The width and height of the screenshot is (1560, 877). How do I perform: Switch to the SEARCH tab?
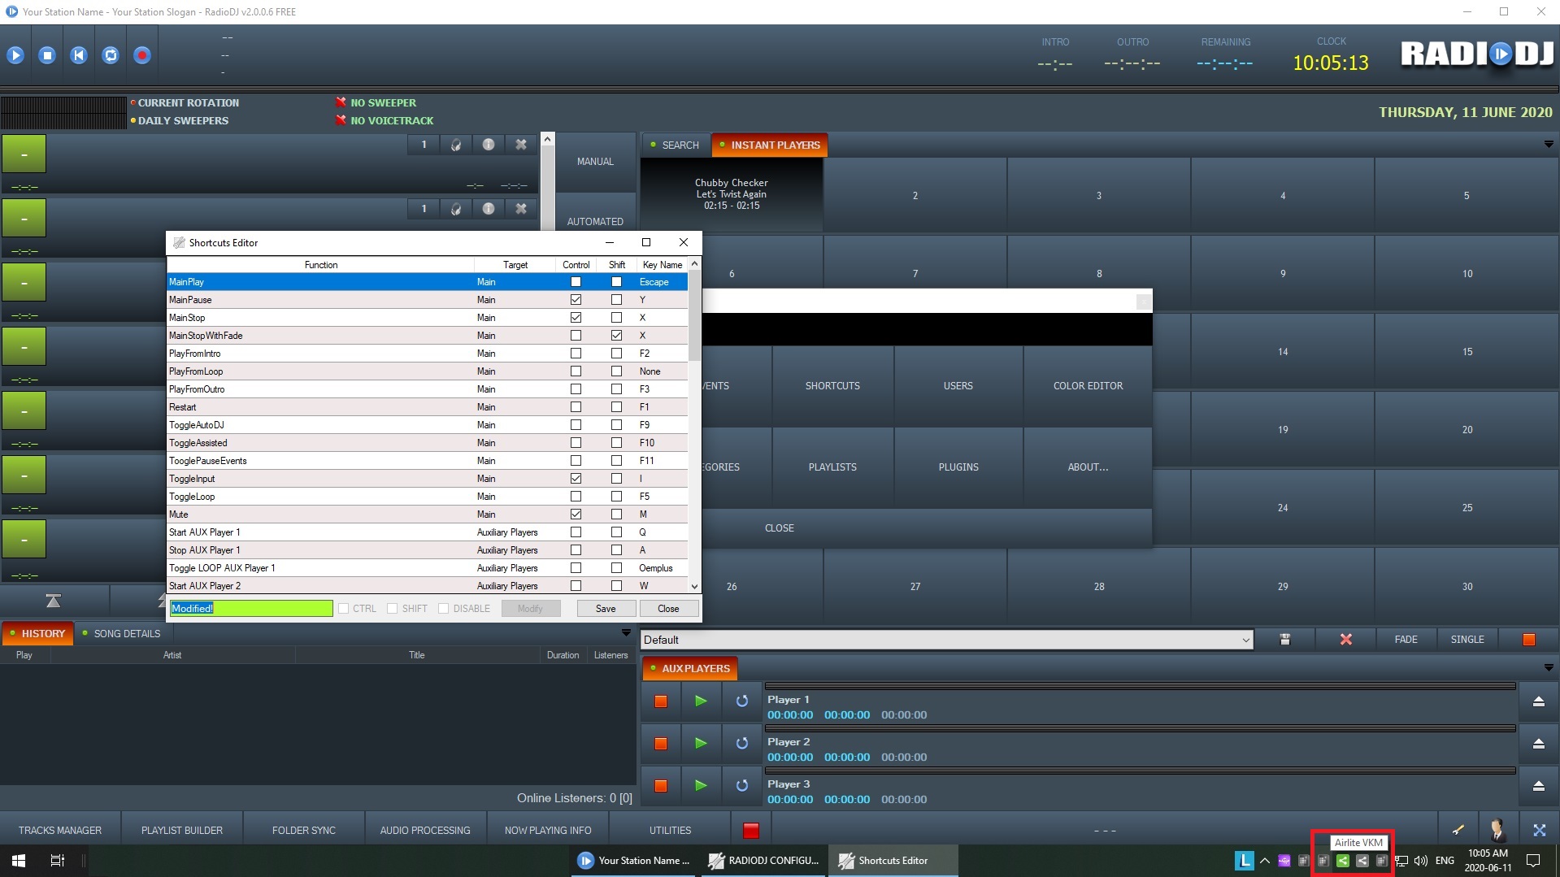pyautogui.click(x=675, y=145)
